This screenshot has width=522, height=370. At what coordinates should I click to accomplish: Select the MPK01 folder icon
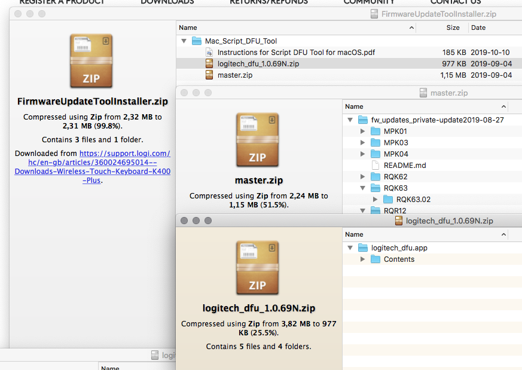tap(376, 131)
